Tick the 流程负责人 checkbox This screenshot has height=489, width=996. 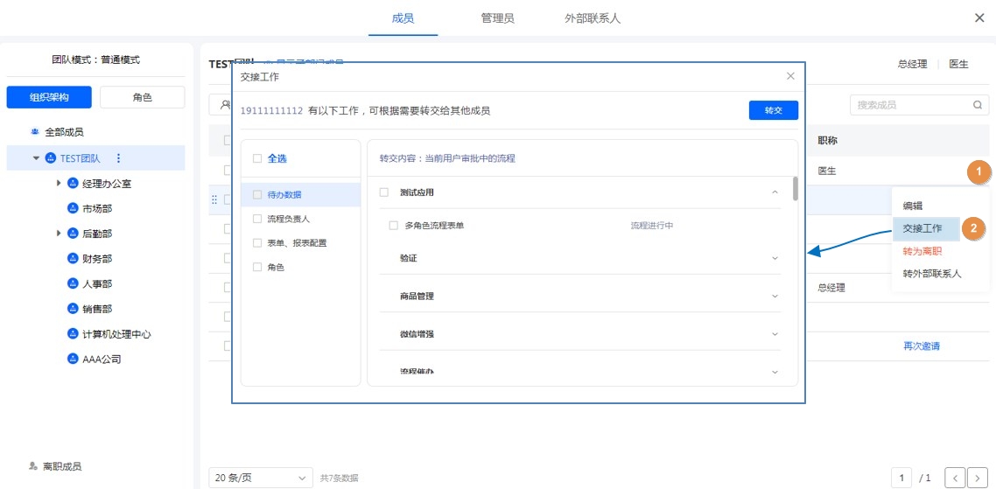point(256,219)
